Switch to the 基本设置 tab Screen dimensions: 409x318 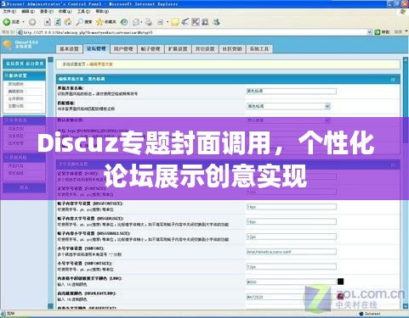coord(69,49)
